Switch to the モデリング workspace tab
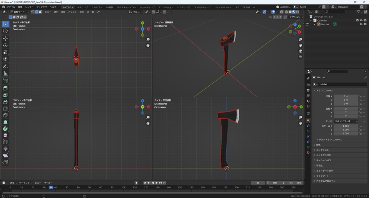Screen dimensions: 369x198 pyautogui.click(x=83, y=7)
